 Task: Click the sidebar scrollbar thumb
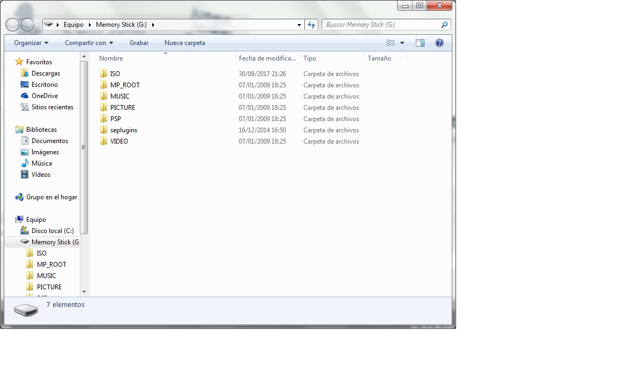pos(84,147)
